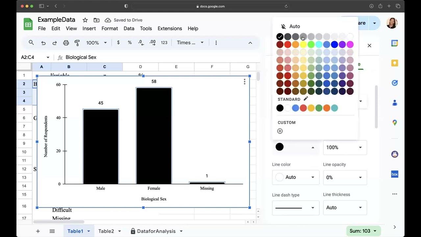This screenshot has height=237, width=421.
Task: Open more number formats 123
Action: pyautogui.click(x=164, y=42)
